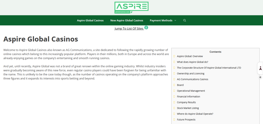Click the yellow bullet beside Future Prospects
The image size is (263, 124).
(x=174, y=119)
